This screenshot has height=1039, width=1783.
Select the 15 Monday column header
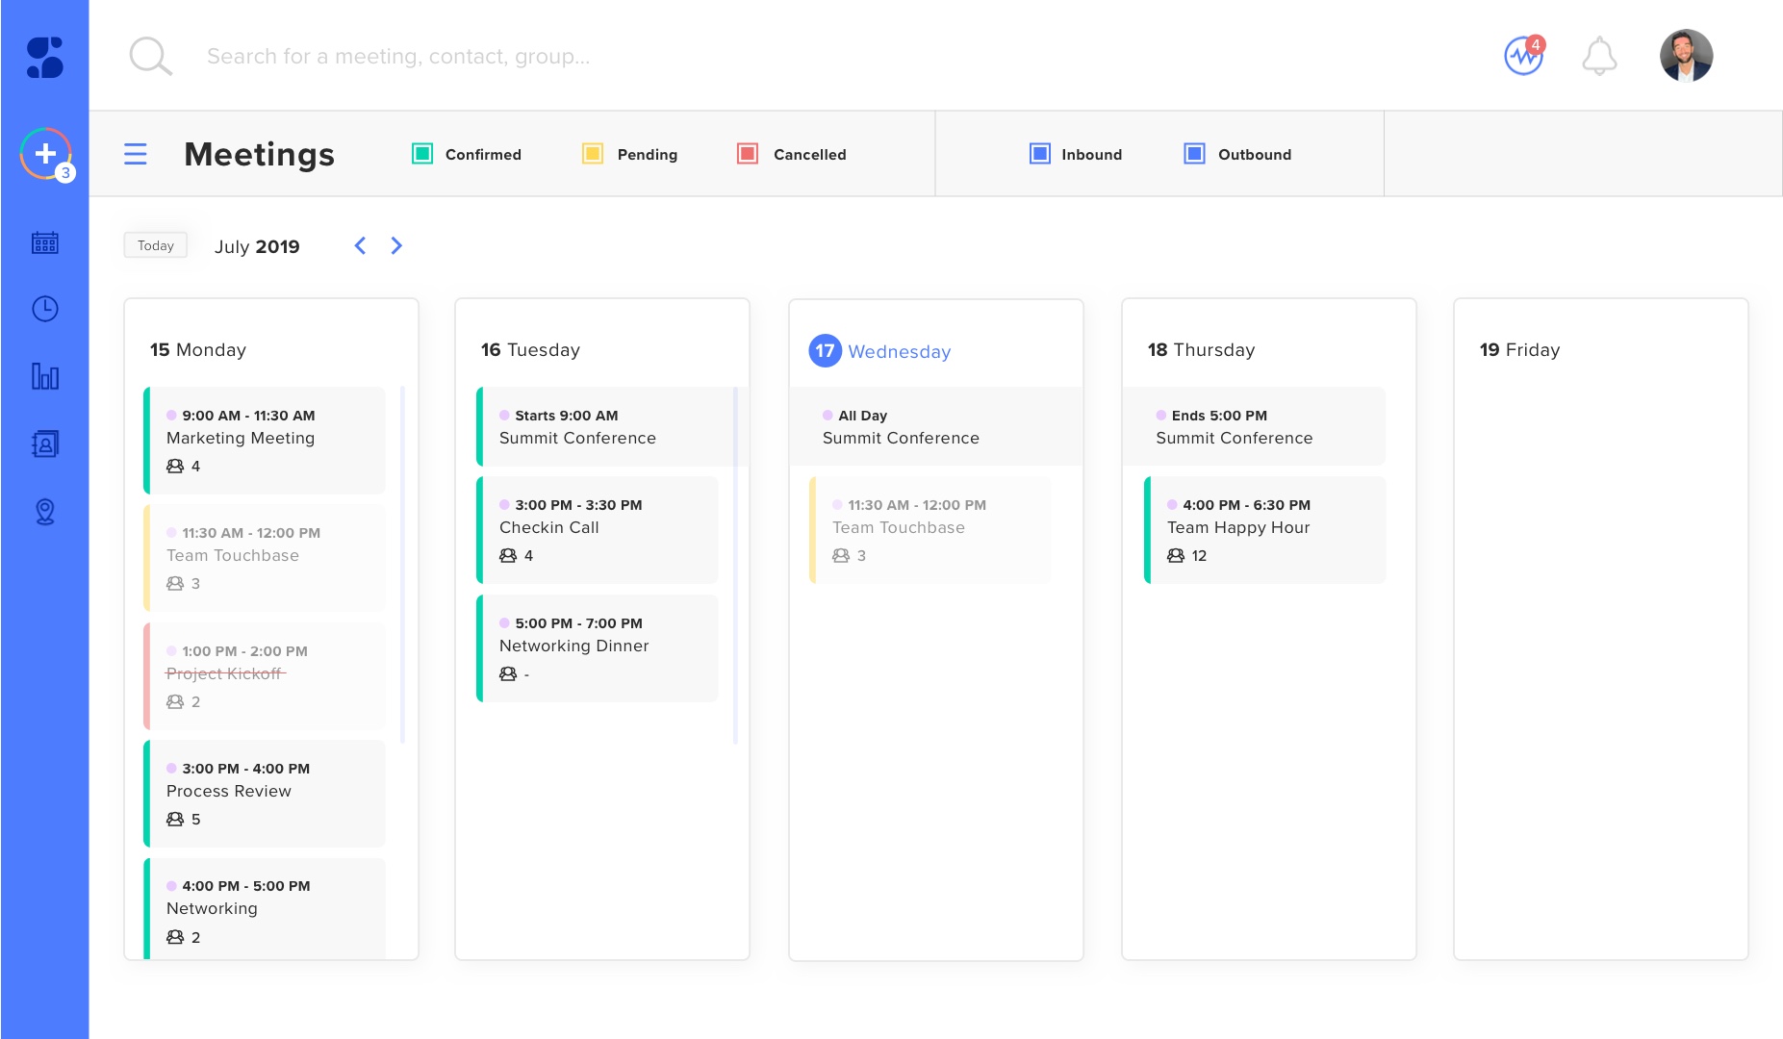(198, 350)
